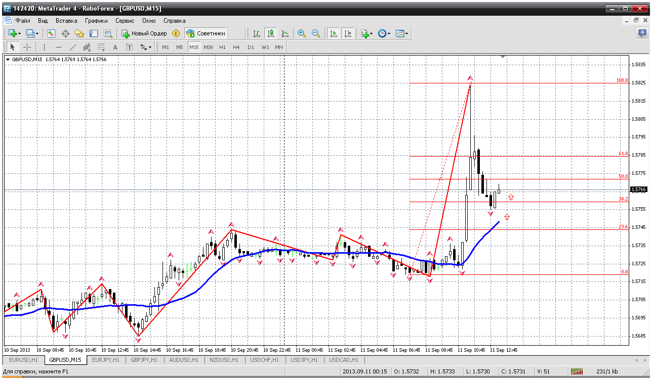Expand the new chart dropdown arrow
The width and height of the screenshot is (652, 378).
[x=19, y=33]
